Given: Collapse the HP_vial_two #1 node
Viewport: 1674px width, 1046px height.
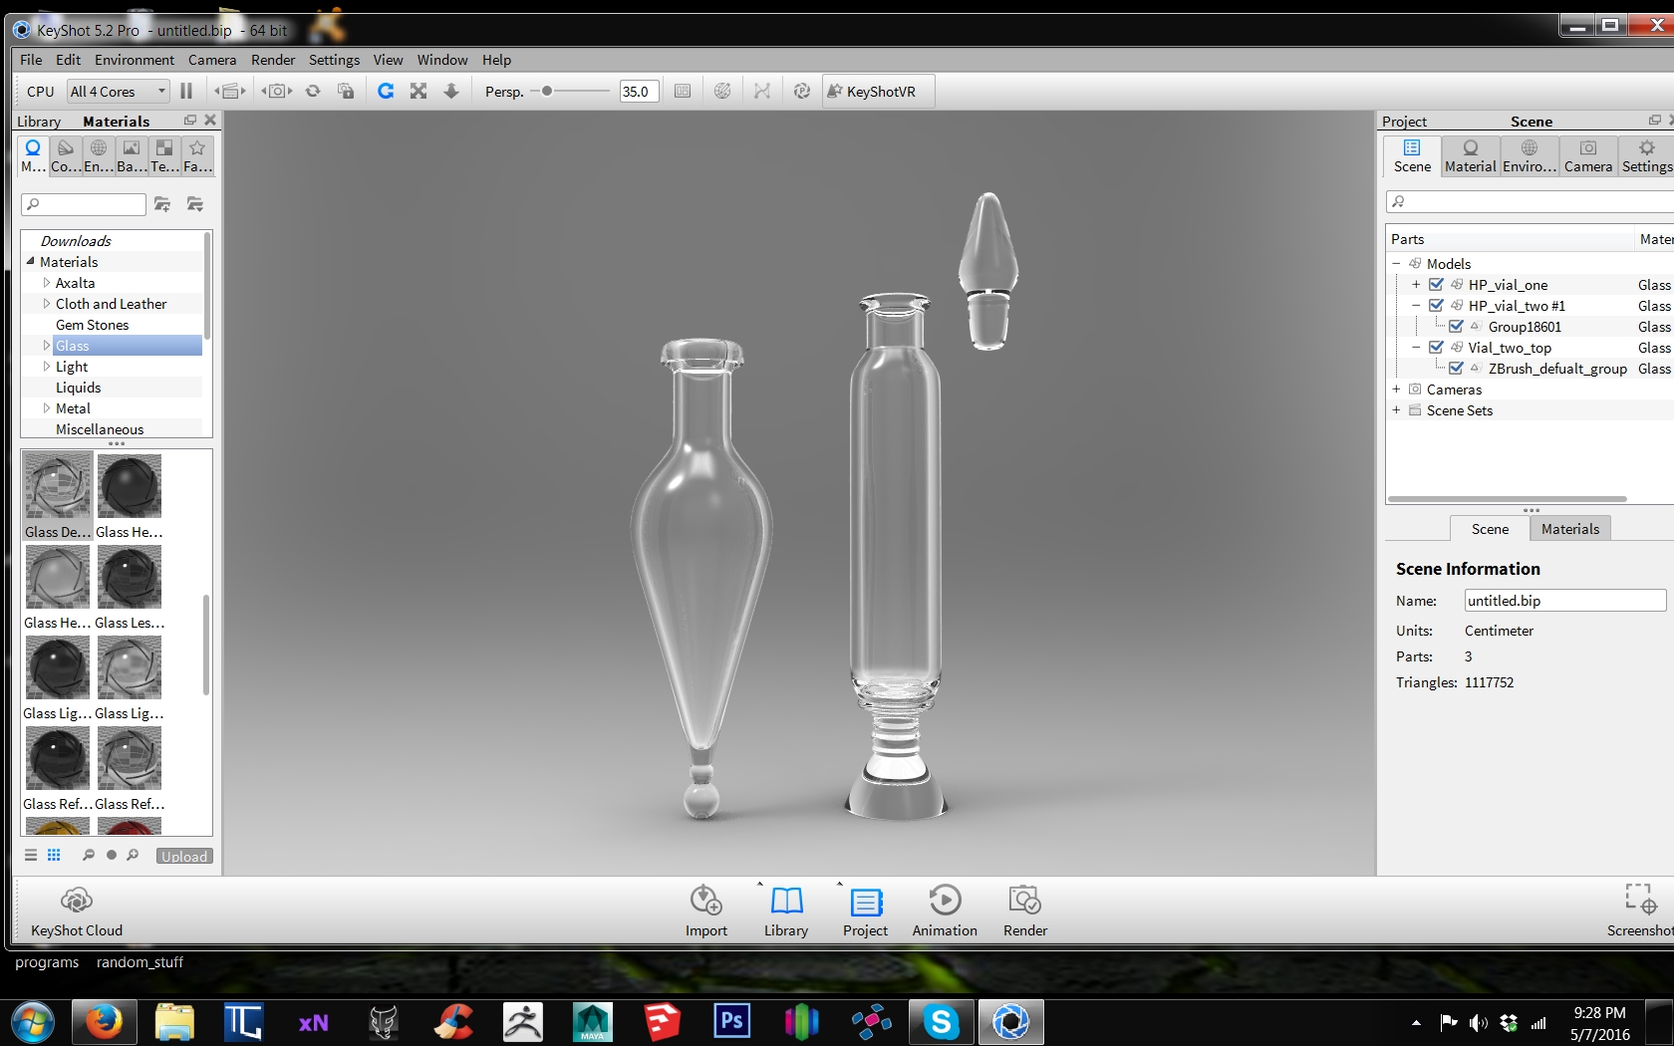Looking at the screenshot, I should pos(1416,306).
